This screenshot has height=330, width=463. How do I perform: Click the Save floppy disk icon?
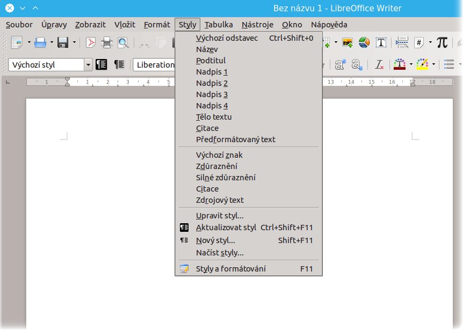(x=63, y=43)
